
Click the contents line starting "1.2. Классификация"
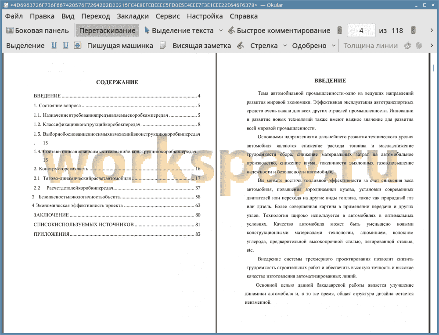pos(117,124)
